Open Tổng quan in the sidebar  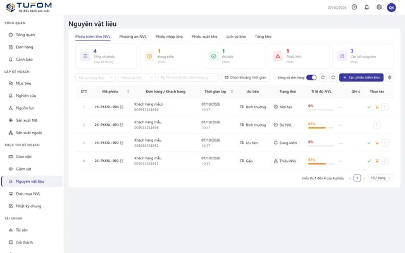pyautogui.click(x=32, y=35)
